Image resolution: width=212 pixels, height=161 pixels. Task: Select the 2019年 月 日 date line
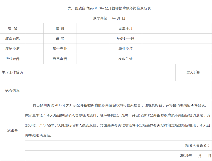[x=118, y=156]
